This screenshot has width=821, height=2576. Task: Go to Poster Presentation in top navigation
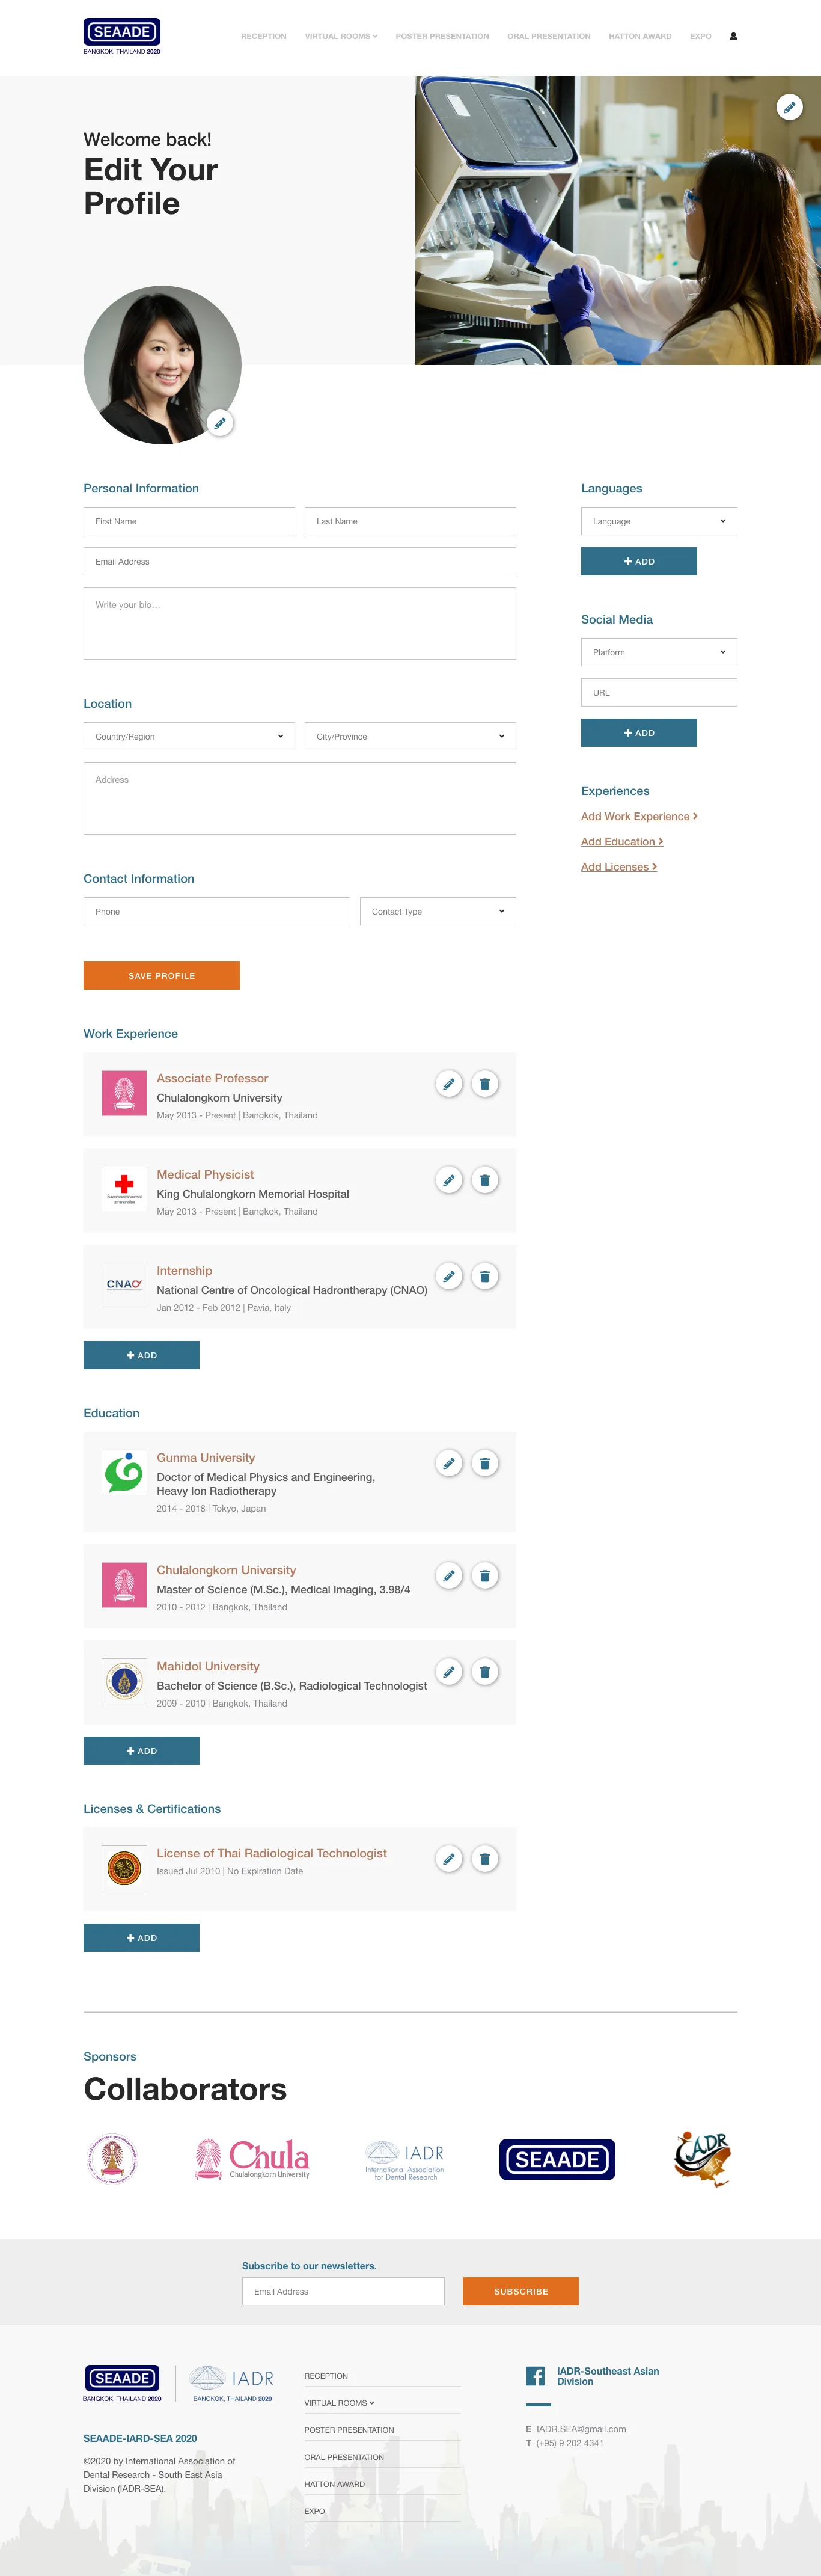[x=442, y=36]
